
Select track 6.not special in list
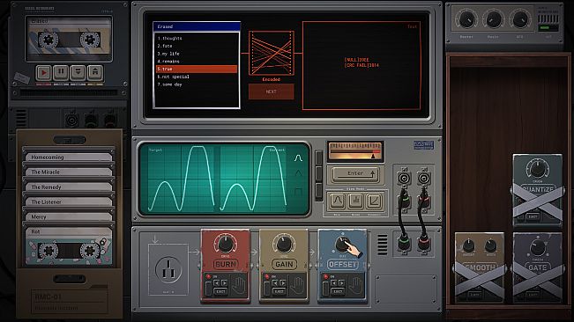coord(197,77)
